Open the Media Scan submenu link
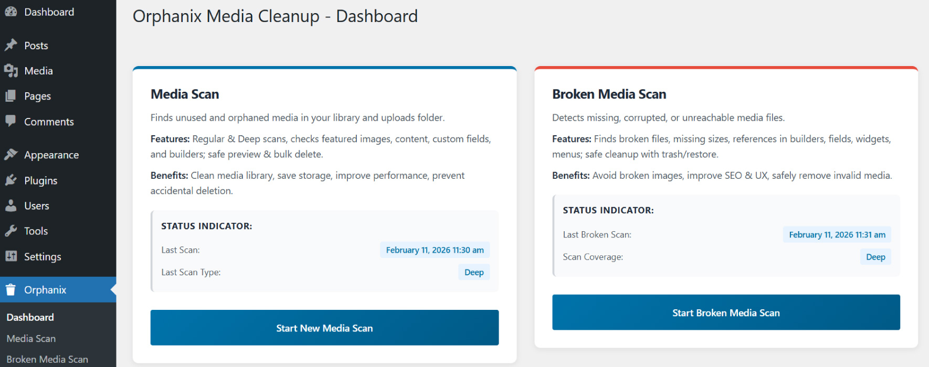This screenshot has height=367, width=929. [31, 339]
